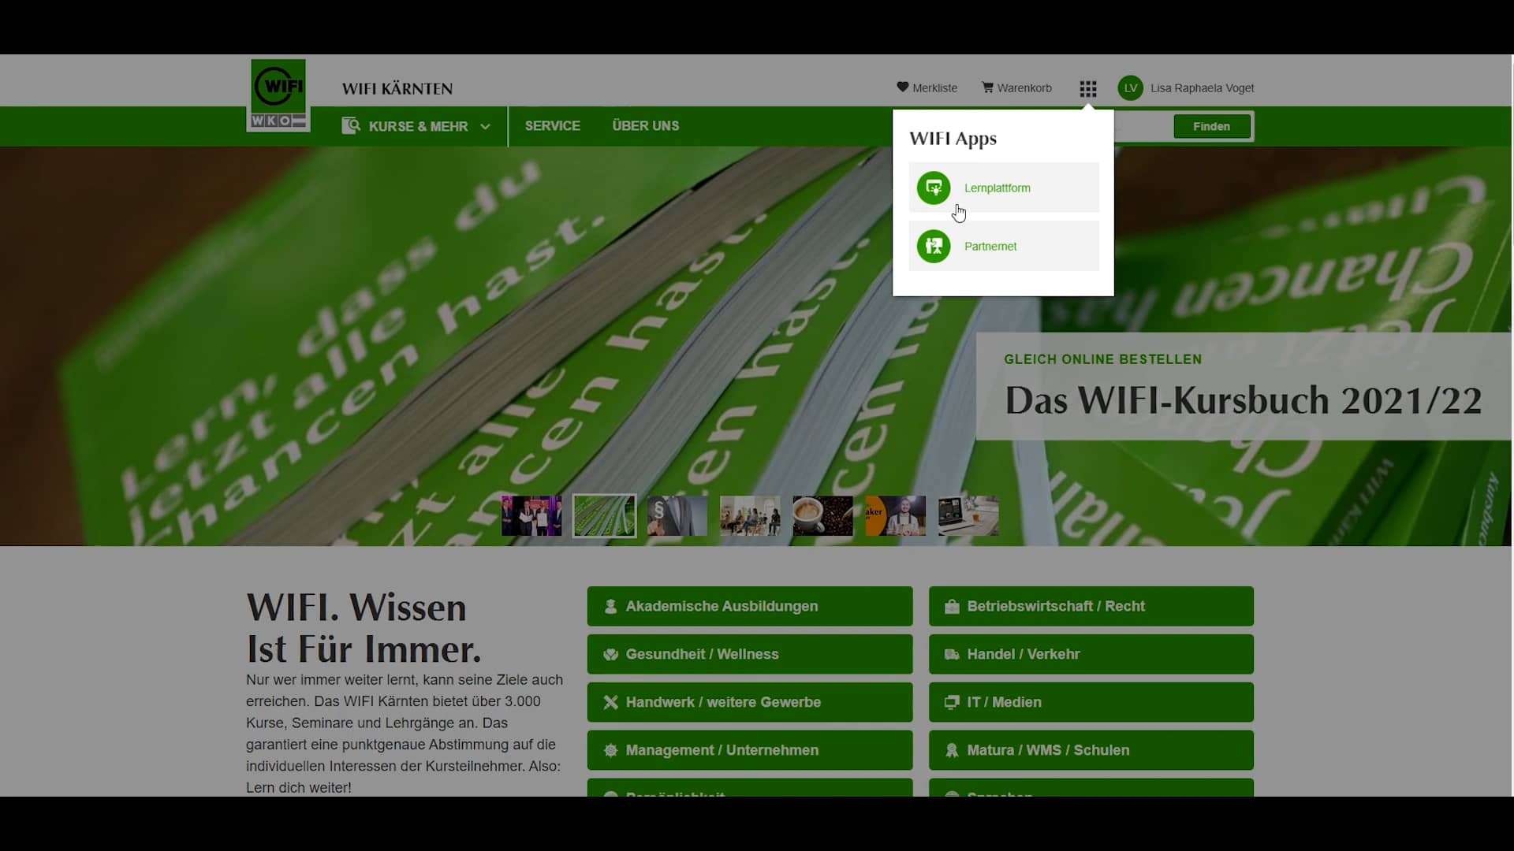Image resolution: width=1514 pixels, height=851 pixels.
Task: Expand the Kurse & Mehr dropdown
Action: click(x=416, y=126)
